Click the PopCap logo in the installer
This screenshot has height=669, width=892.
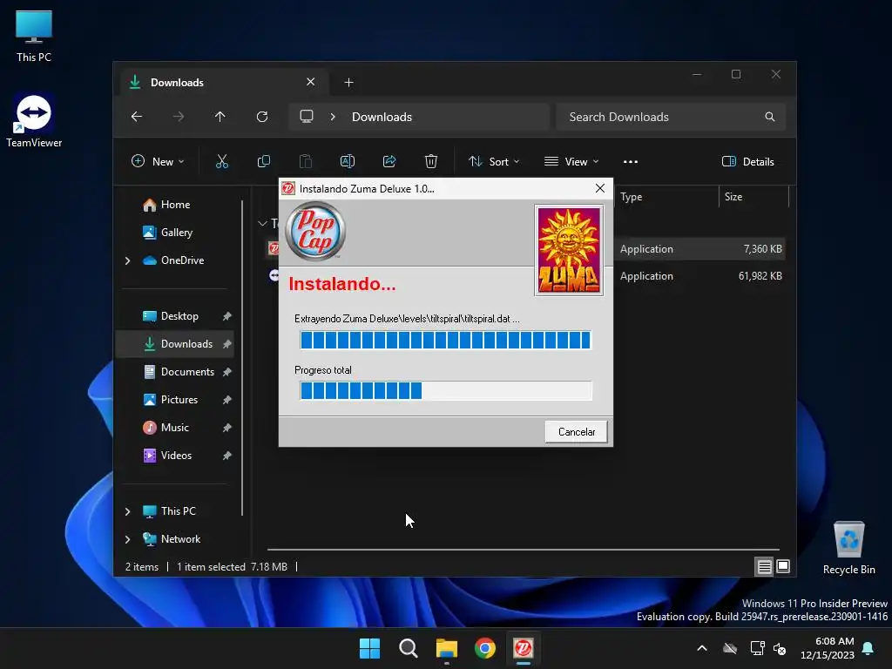pos(315,232)
